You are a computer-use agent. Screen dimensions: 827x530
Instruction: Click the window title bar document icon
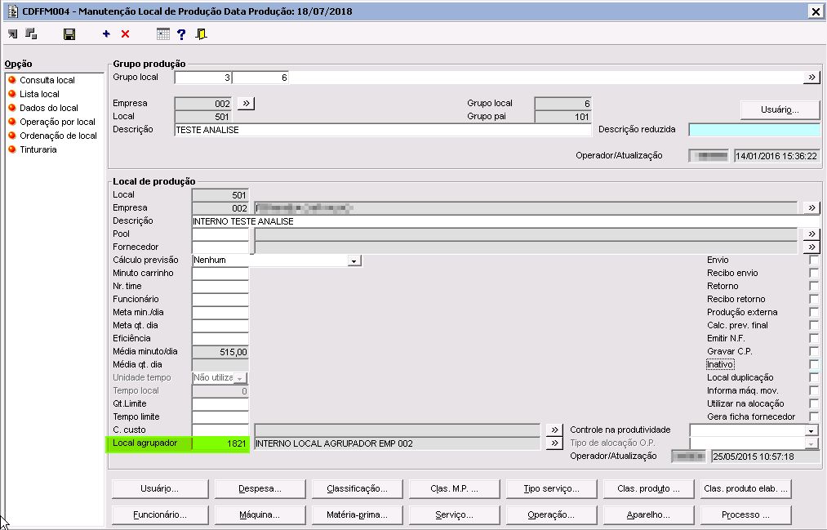pyautogui.click(x=13, y=11)
